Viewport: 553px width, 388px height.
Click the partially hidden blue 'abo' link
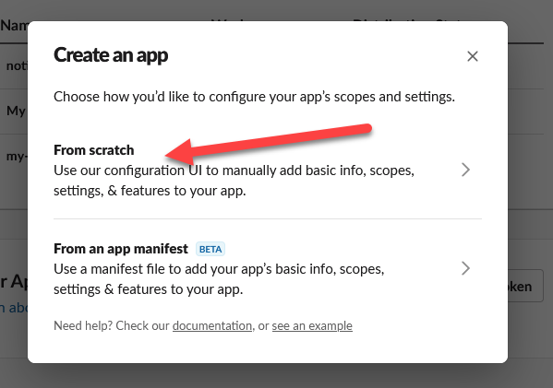[x=14, y=308]
